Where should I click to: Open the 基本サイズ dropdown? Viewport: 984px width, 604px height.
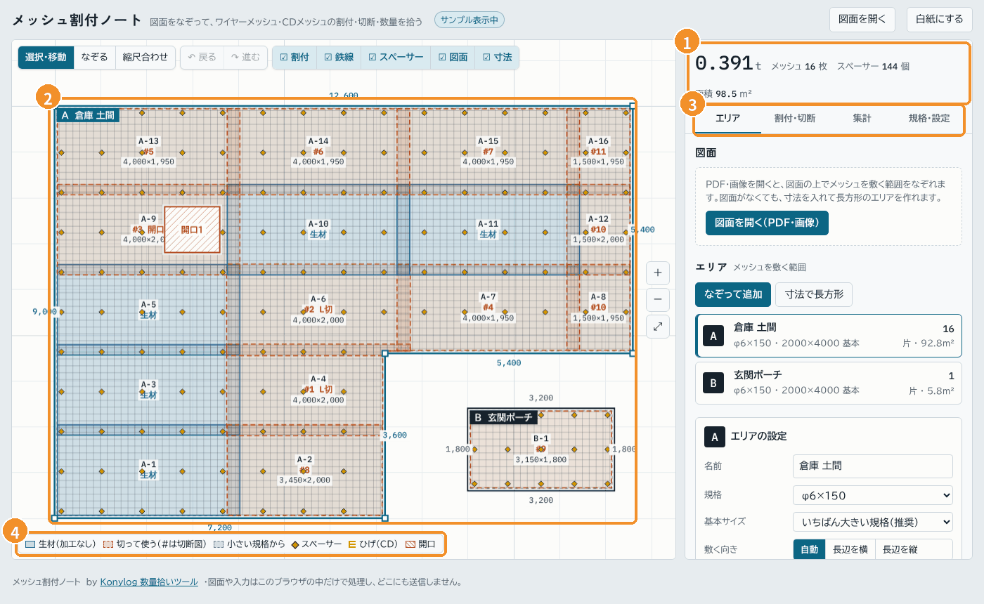(x=872, y=522)
